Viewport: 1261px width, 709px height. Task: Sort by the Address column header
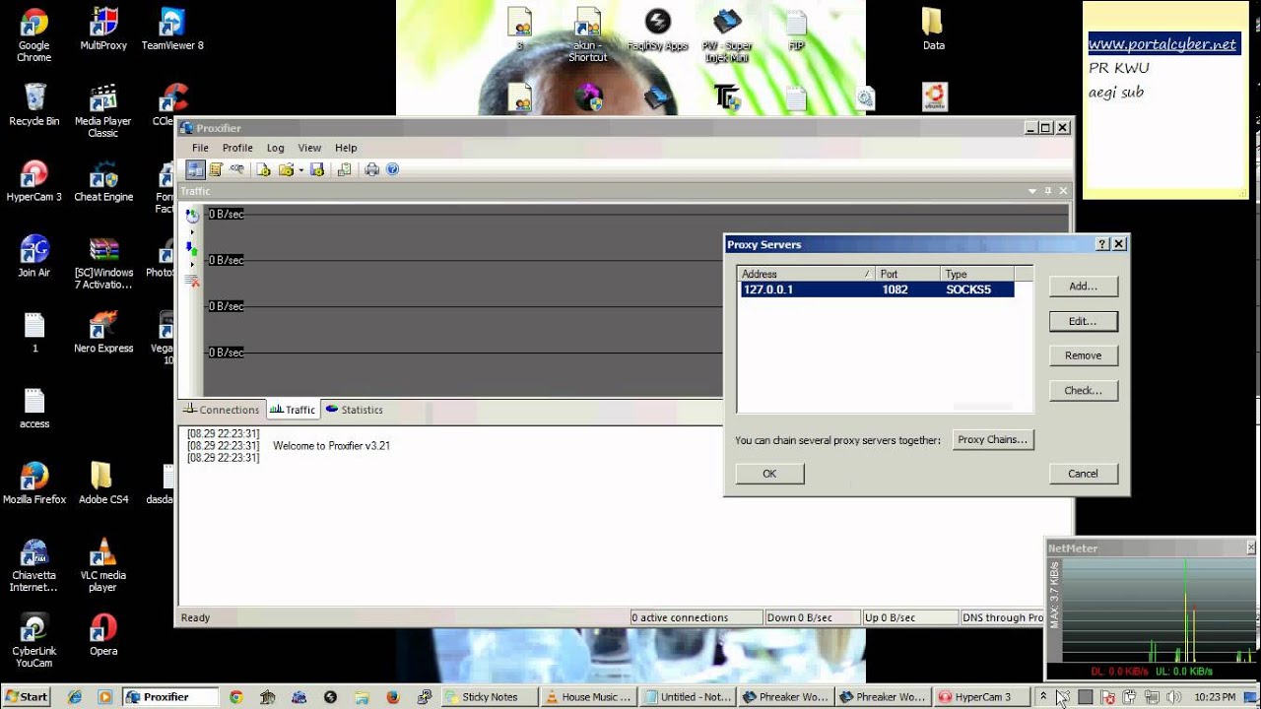tap(807, 274)
